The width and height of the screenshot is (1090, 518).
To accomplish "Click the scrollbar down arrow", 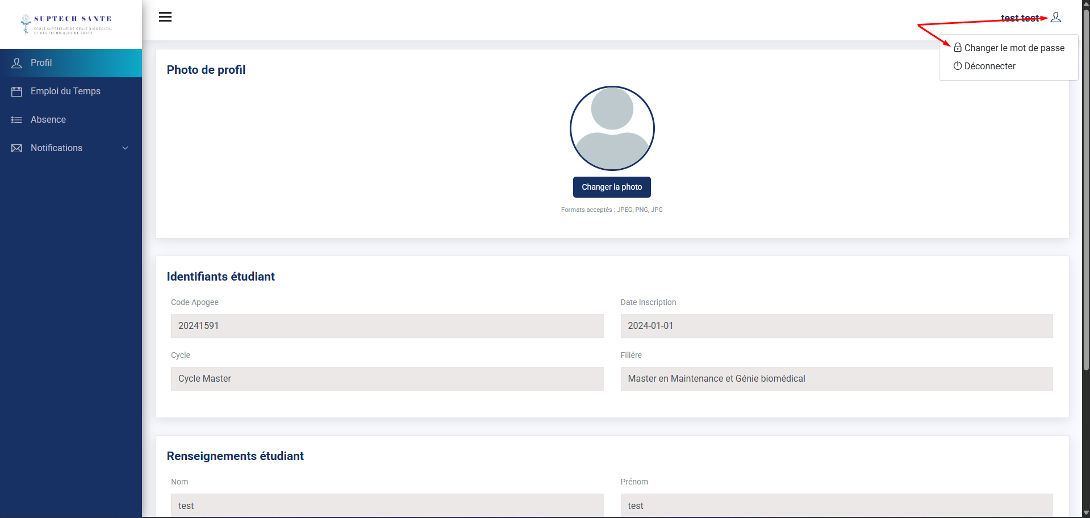I will 1085,512.
